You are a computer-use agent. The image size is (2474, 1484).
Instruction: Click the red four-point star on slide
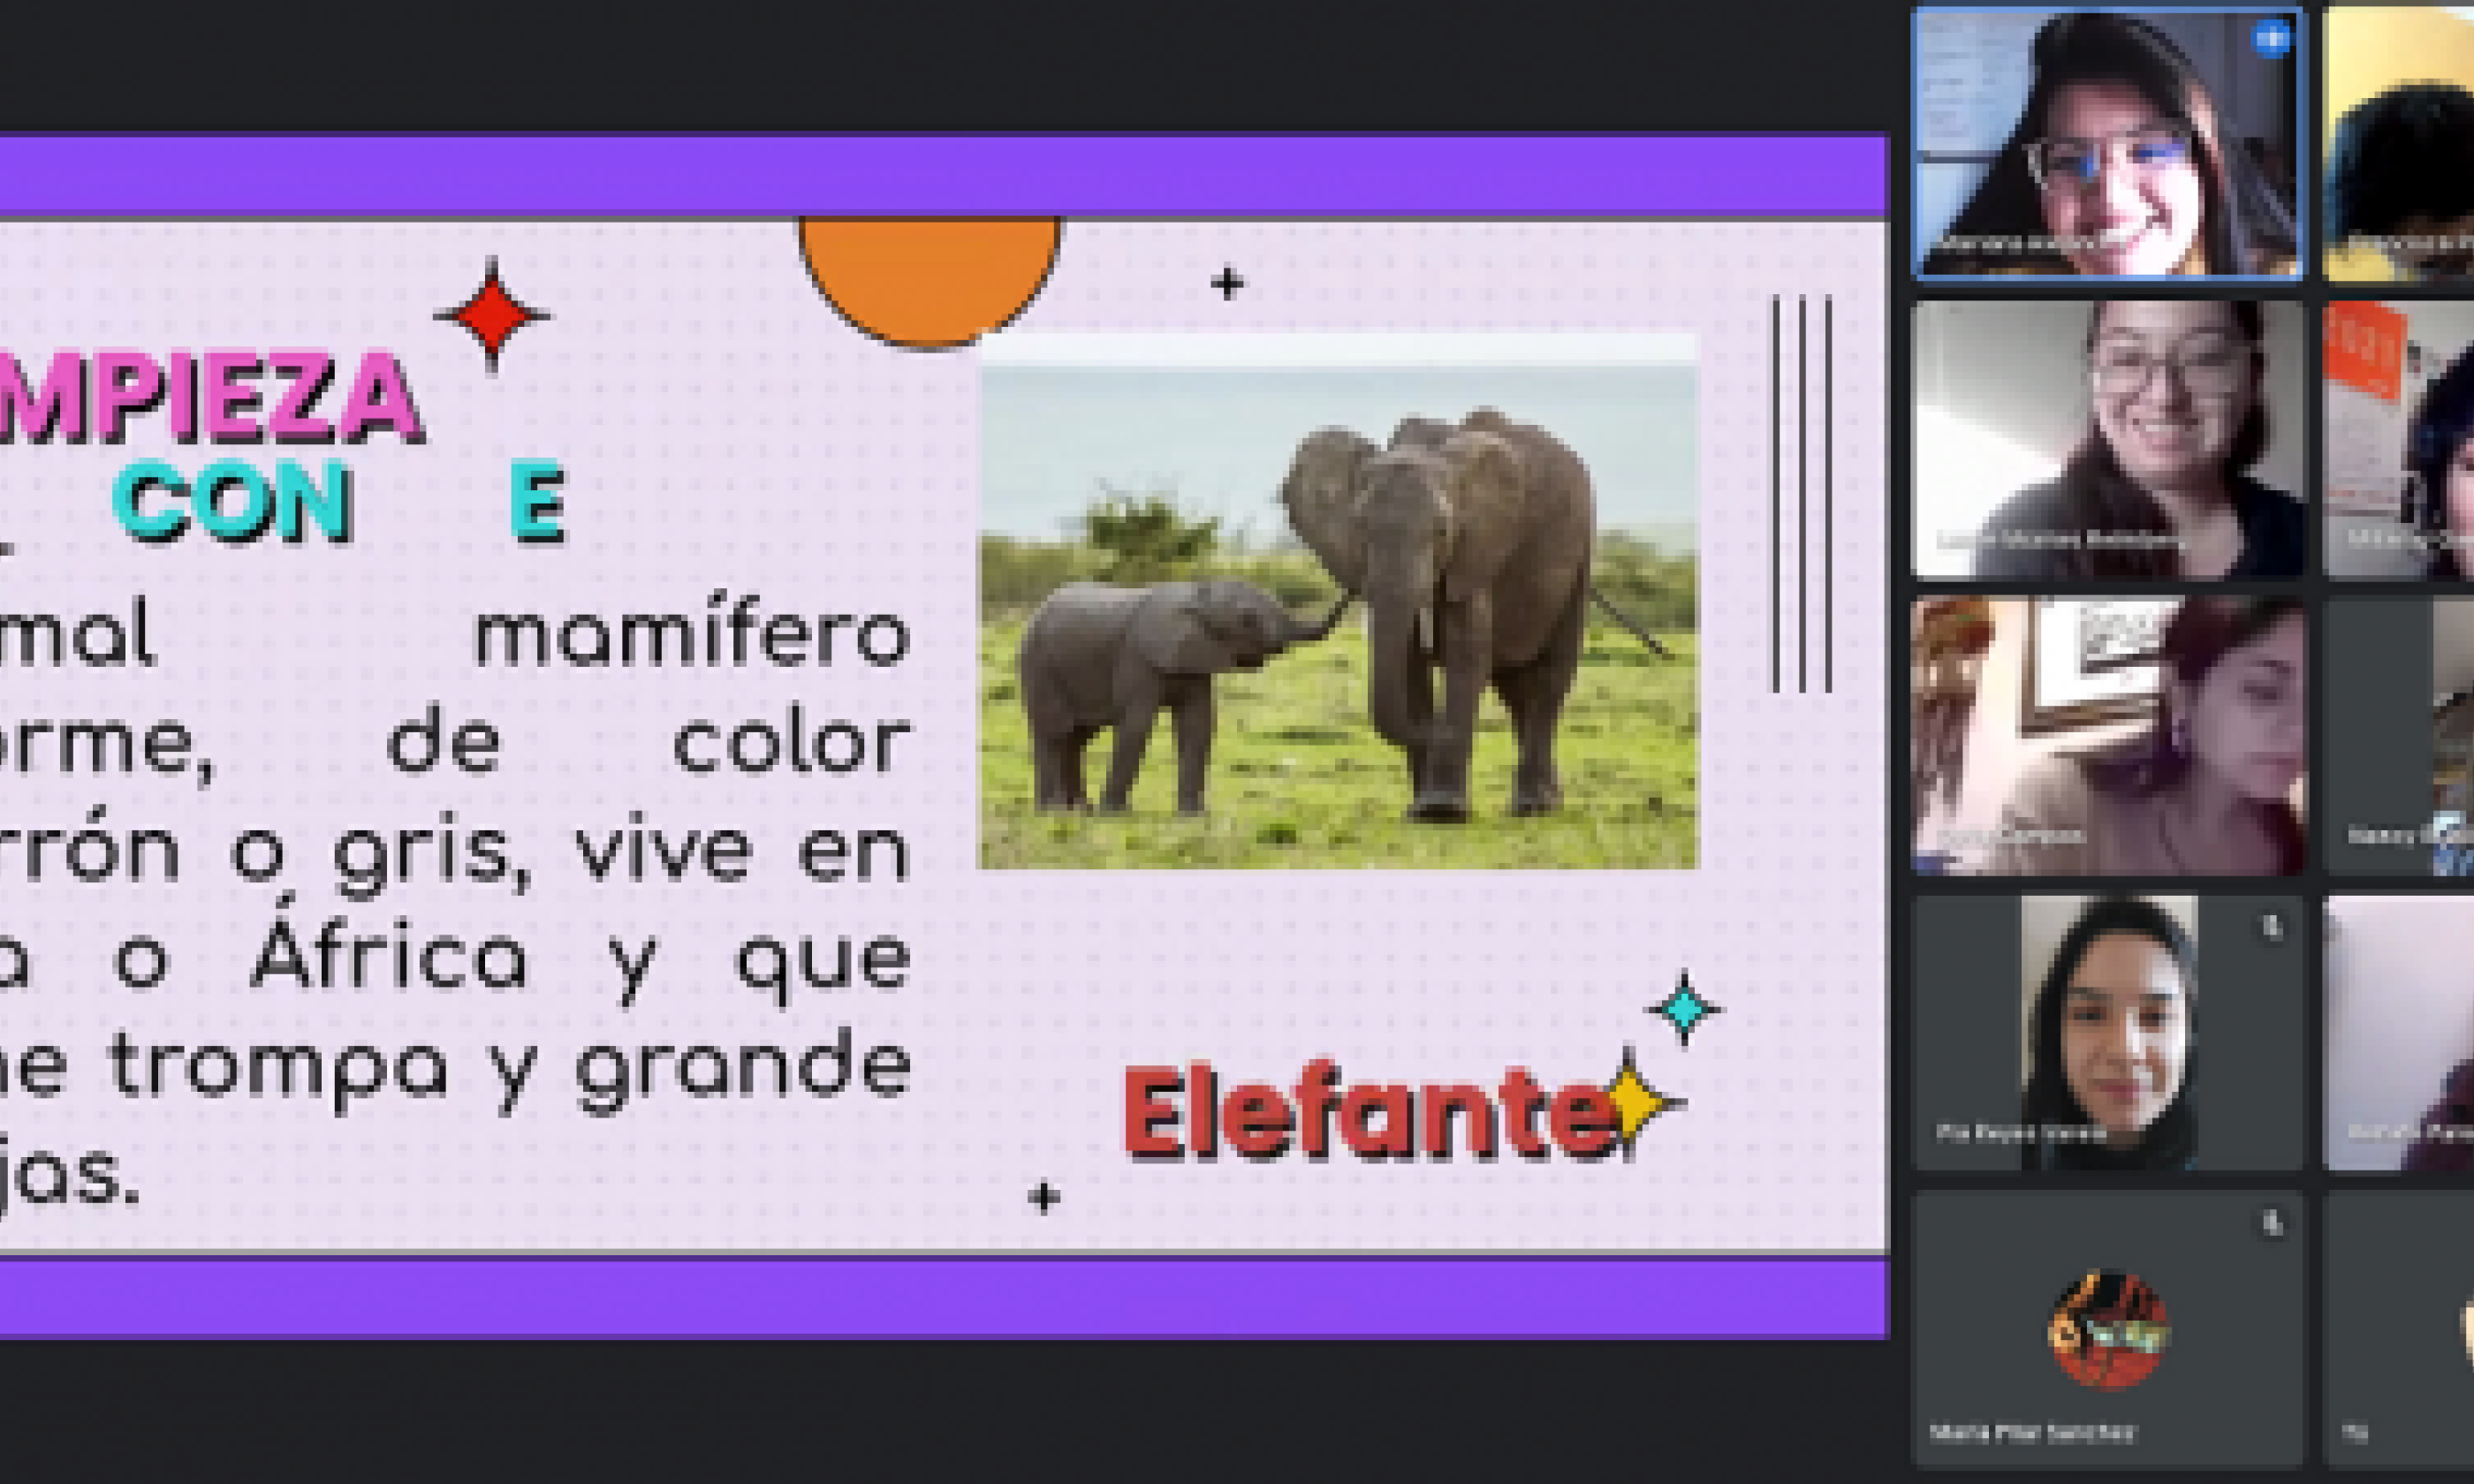(491, 315)
